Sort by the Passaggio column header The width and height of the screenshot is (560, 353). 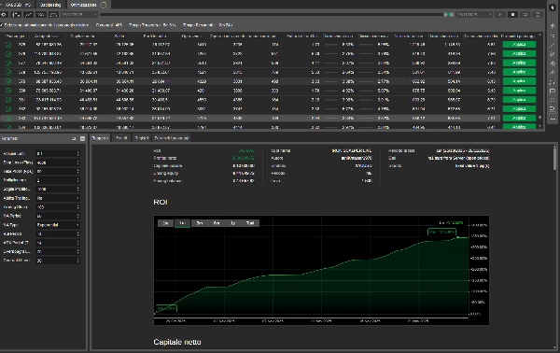click(15, 36)
